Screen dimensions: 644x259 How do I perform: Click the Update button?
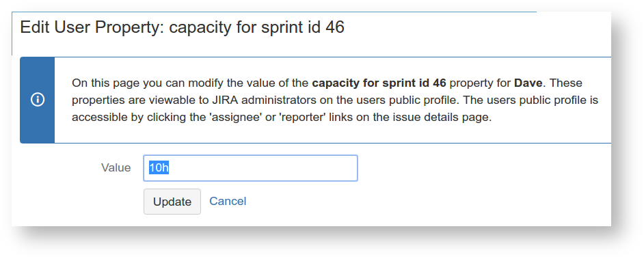(x=172, y=202)
